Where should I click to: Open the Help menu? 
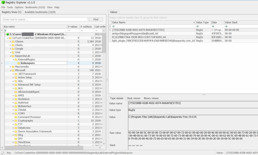click(57, 7)
